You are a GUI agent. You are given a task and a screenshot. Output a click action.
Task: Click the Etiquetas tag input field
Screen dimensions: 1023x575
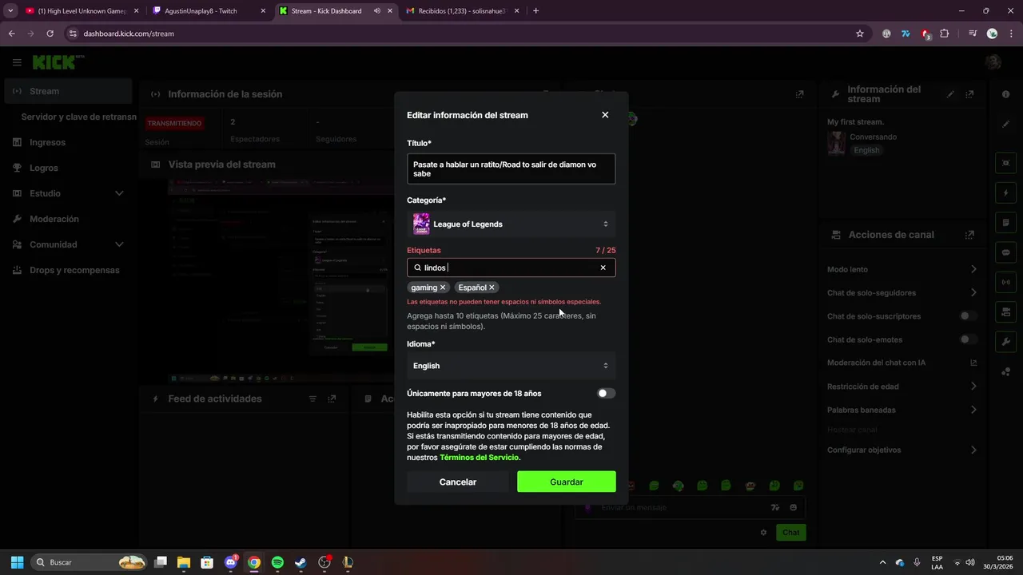tap(511, 268)
